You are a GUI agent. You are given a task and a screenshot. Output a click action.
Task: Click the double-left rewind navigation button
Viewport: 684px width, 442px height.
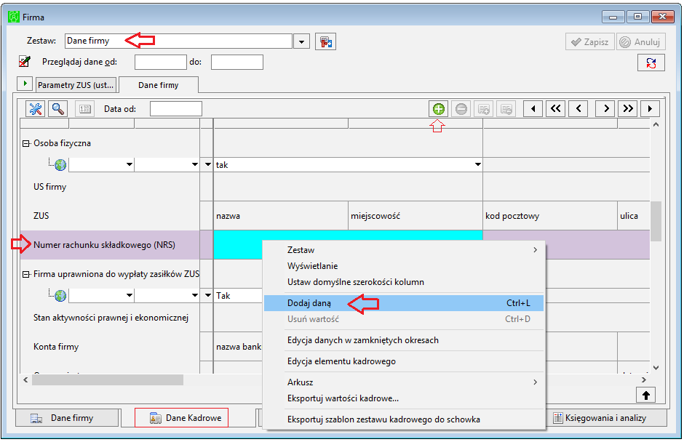556,109
